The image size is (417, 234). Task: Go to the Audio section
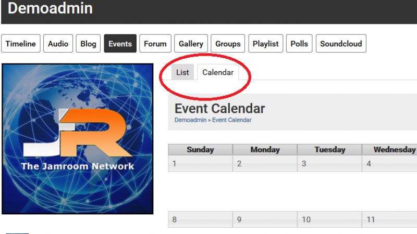pos(58,44)
